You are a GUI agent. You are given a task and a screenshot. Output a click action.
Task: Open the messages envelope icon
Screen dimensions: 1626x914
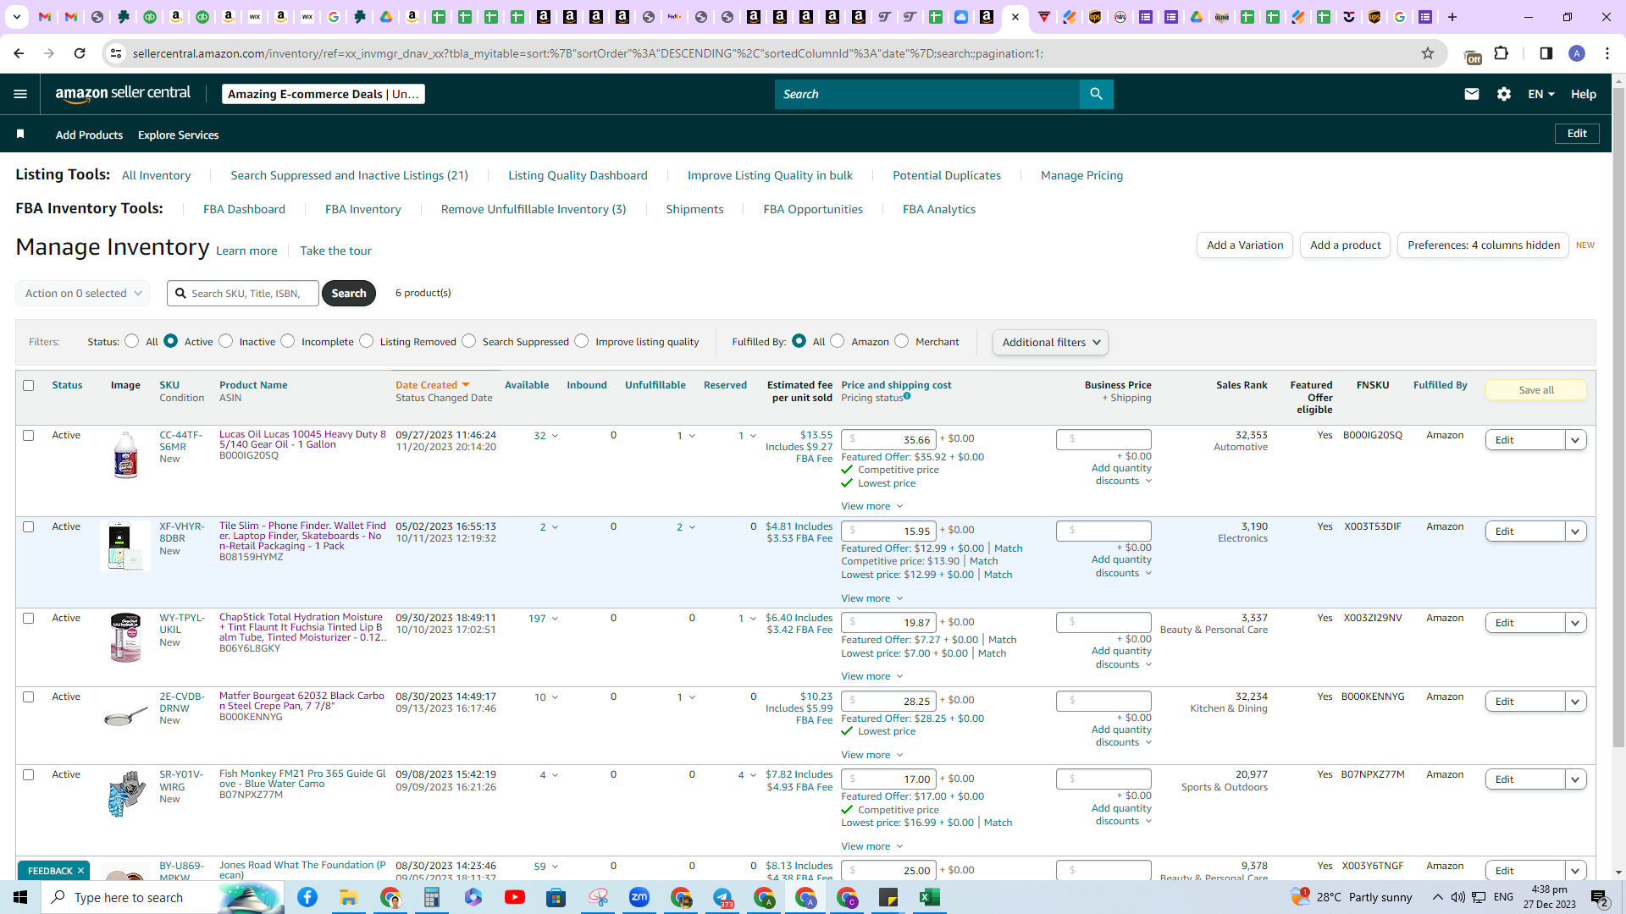(1472, 94)
